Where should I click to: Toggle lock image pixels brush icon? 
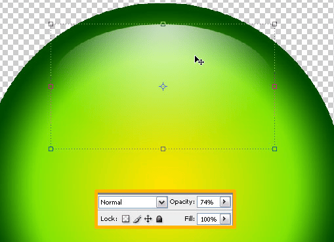pyautogui.click(x=137, y=219)
